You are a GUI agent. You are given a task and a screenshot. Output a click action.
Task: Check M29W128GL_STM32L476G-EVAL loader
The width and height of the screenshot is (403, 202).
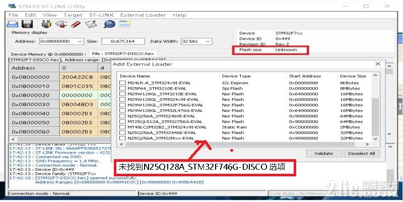coord(122,110)
